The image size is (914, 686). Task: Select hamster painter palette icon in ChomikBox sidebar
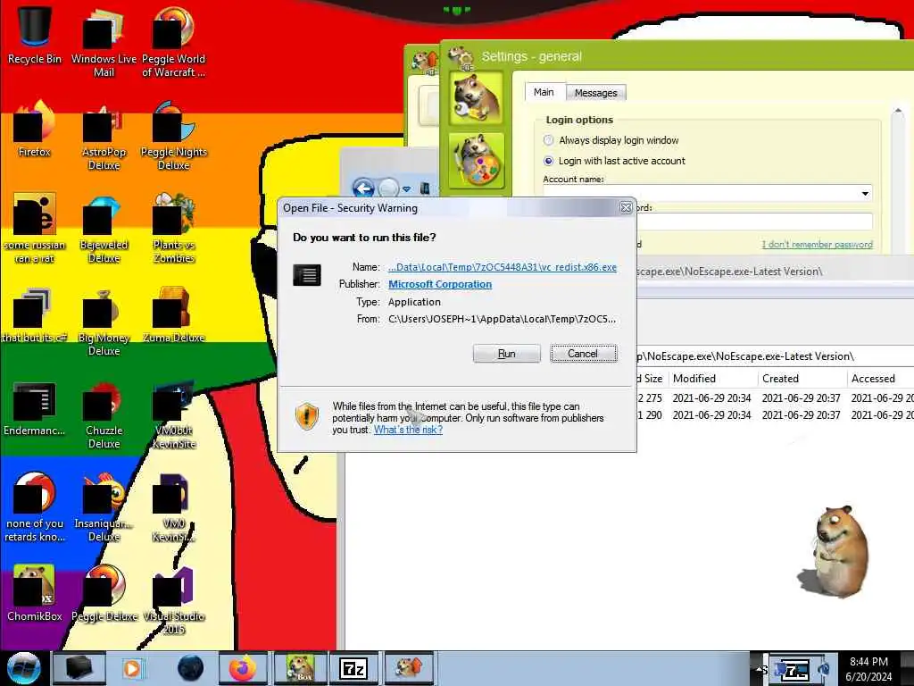[x=477, y=159]
